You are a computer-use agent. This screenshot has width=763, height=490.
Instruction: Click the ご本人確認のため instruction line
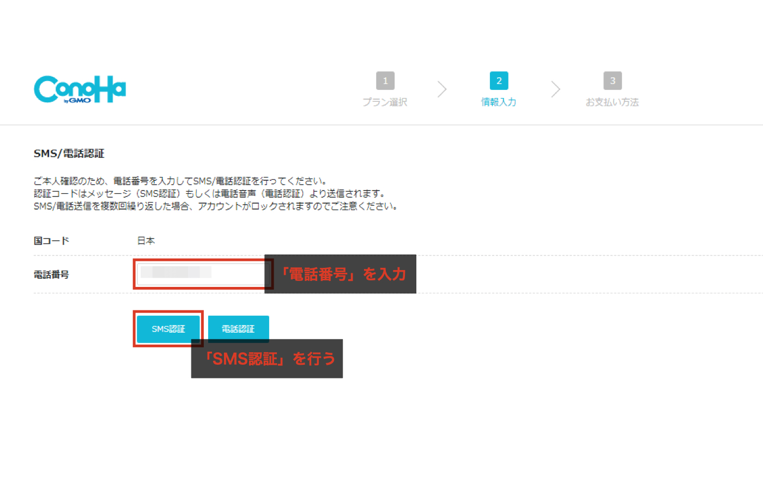point(180,181)
